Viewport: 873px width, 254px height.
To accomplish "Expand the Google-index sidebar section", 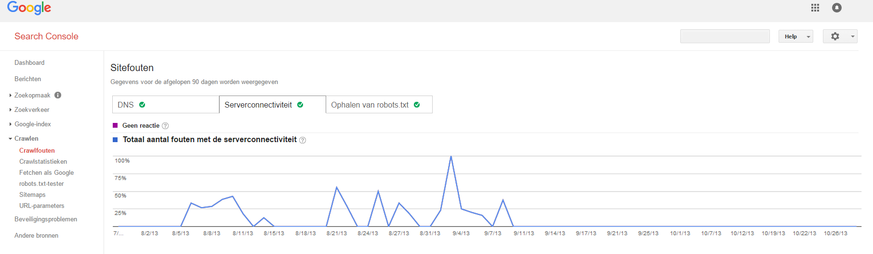I will (x=32, y=124).
